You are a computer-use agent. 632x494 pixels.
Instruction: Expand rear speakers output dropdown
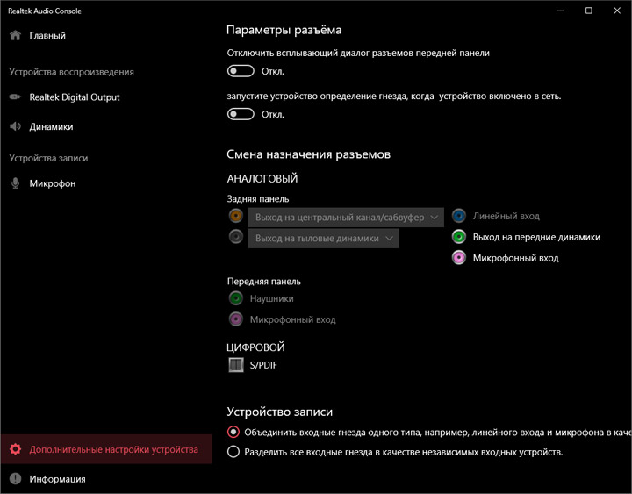[323, 238]
